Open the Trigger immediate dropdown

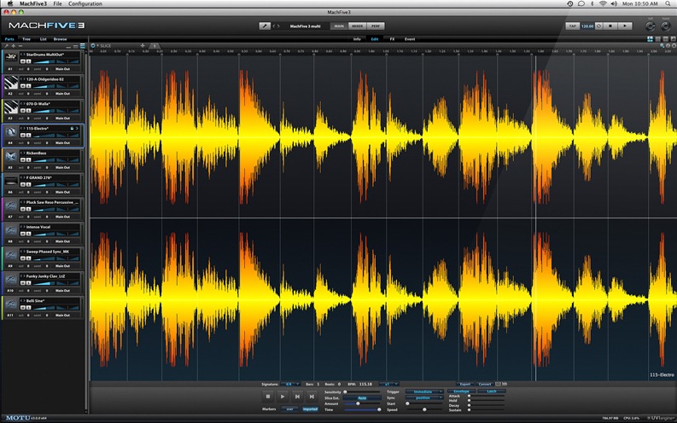424,391
